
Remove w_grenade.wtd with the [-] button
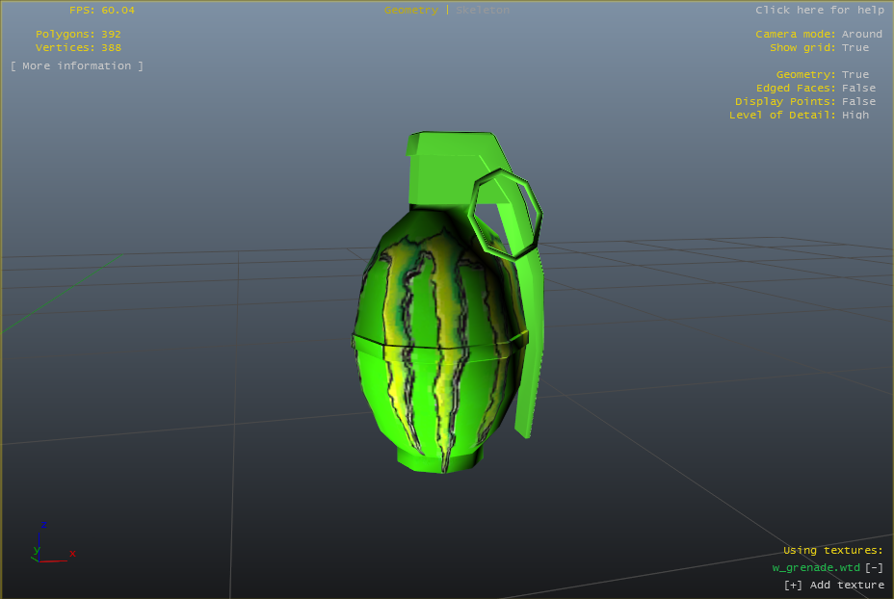(874, 567)
